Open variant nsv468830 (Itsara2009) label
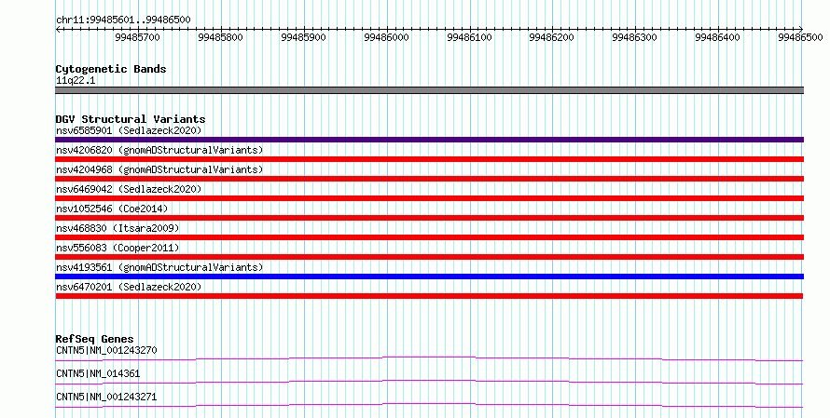This screenshot has width=830, height=418. (x=118, y=228)
